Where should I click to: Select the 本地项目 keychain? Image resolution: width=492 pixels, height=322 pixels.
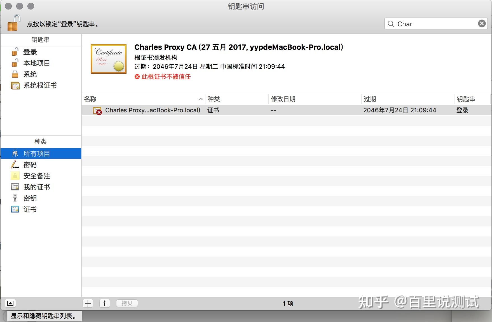(36, 63)
